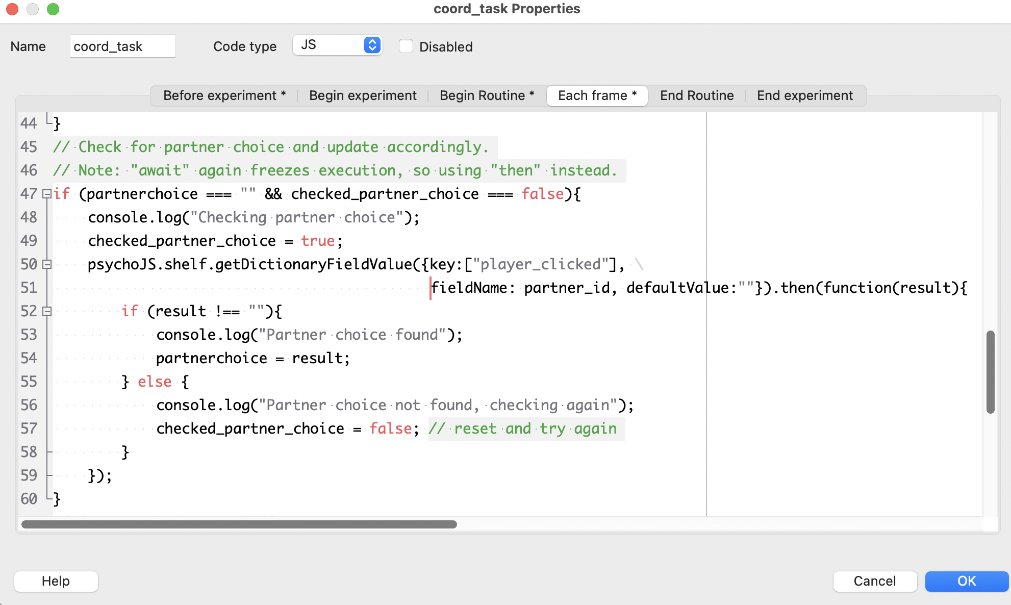Click the fold indicator at line 52
This screenshot has width=1011, height=605.
[47, 311]
